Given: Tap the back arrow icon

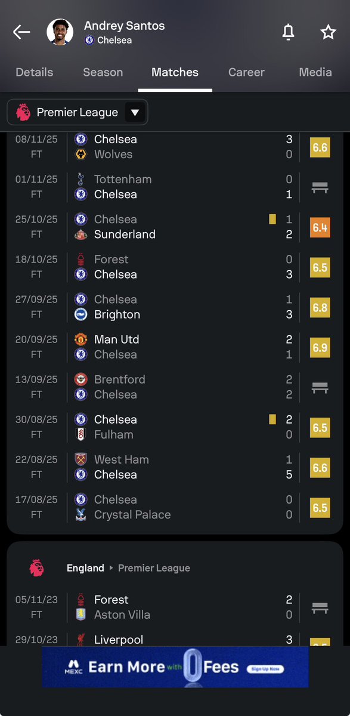Looking at the screenshot, I should click(x=21, y=32).
